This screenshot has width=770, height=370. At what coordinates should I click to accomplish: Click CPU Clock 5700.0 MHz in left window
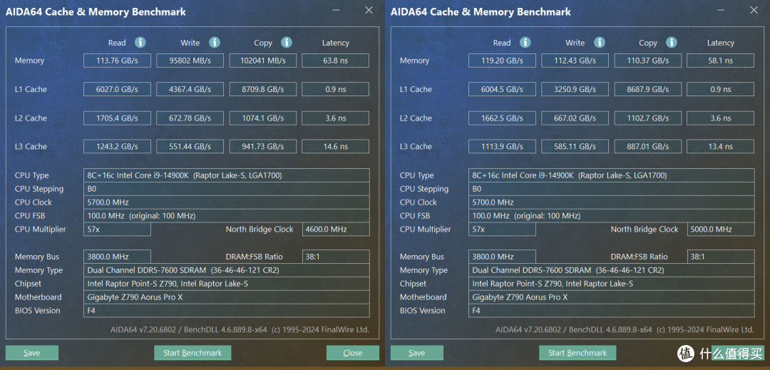click(x=227, y=202)
